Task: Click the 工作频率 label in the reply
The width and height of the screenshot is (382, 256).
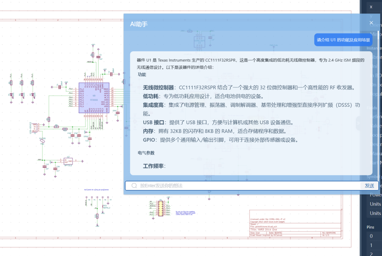Action: coord(153,166)
